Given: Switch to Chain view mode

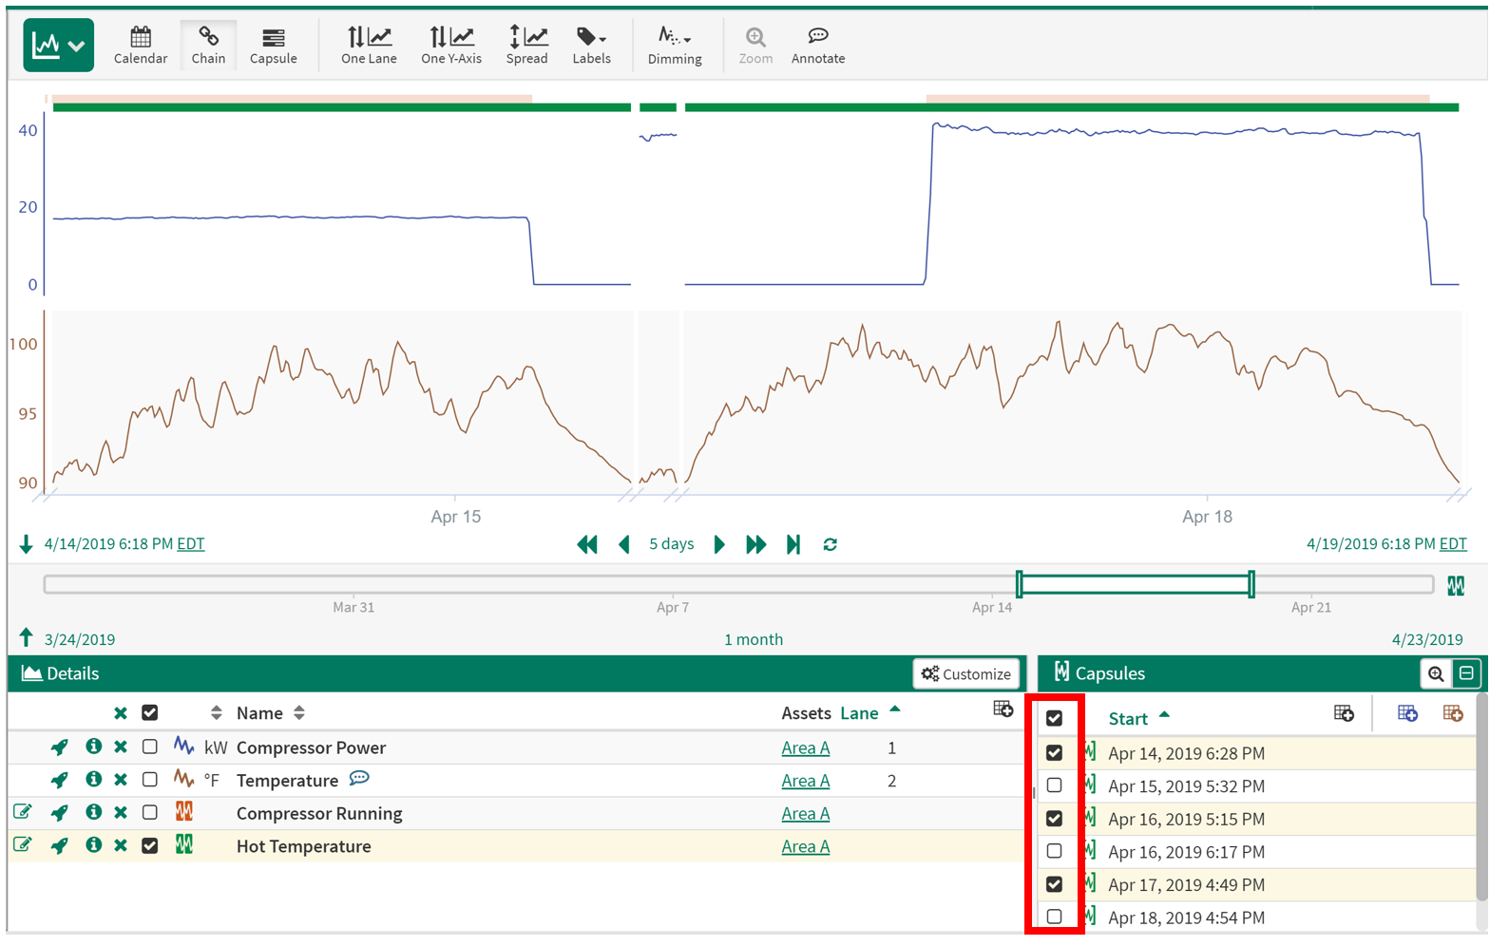Looking at the screenshot, I should pyautogui.click(x=208, y=45).
